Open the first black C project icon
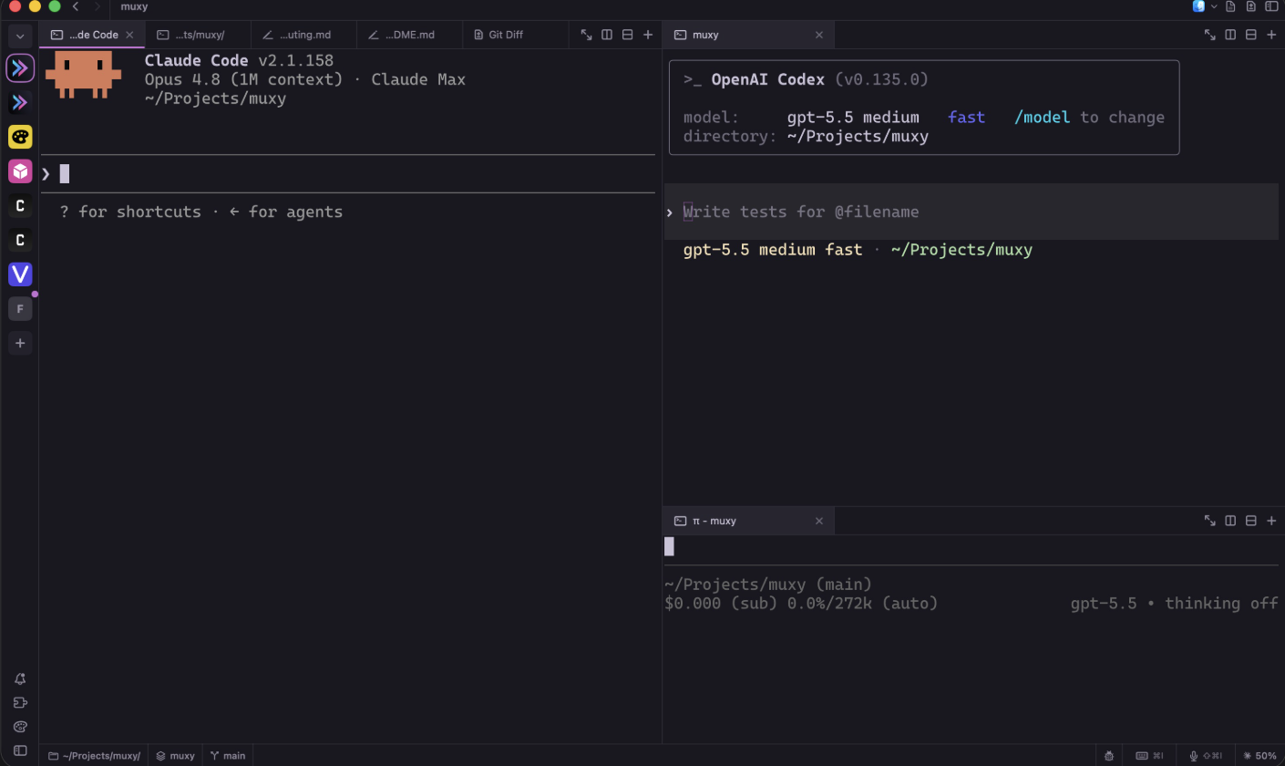The image size is (1285, 766). tap(20, 206)
